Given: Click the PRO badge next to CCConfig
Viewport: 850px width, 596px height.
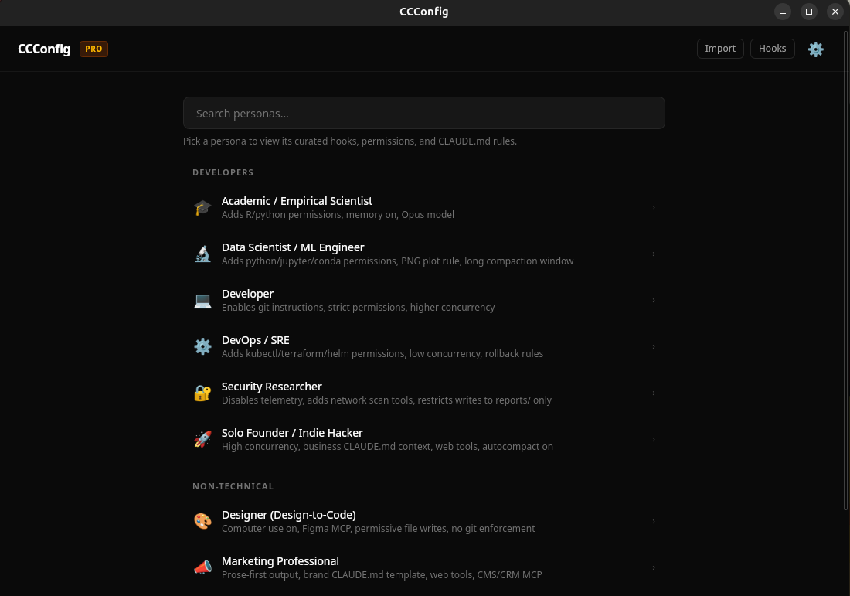Looking at the screenshot, I should tap(93, 49).
